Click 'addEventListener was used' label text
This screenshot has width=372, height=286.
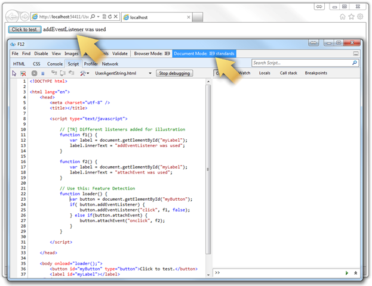click(75, 29)
